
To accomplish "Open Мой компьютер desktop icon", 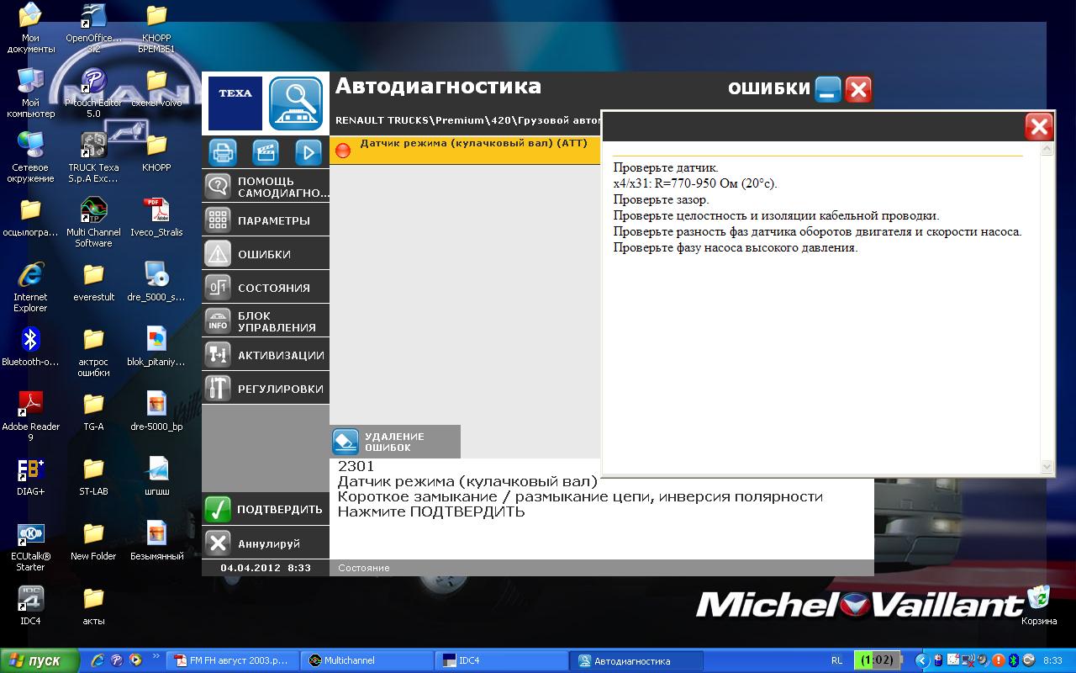I will (30, 93).
